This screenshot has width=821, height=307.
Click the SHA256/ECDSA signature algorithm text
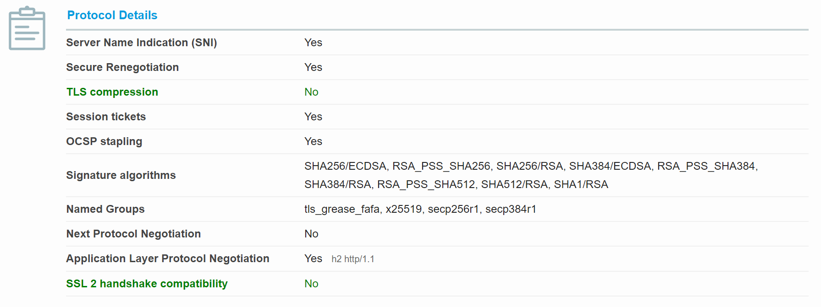tap(346, 166)
